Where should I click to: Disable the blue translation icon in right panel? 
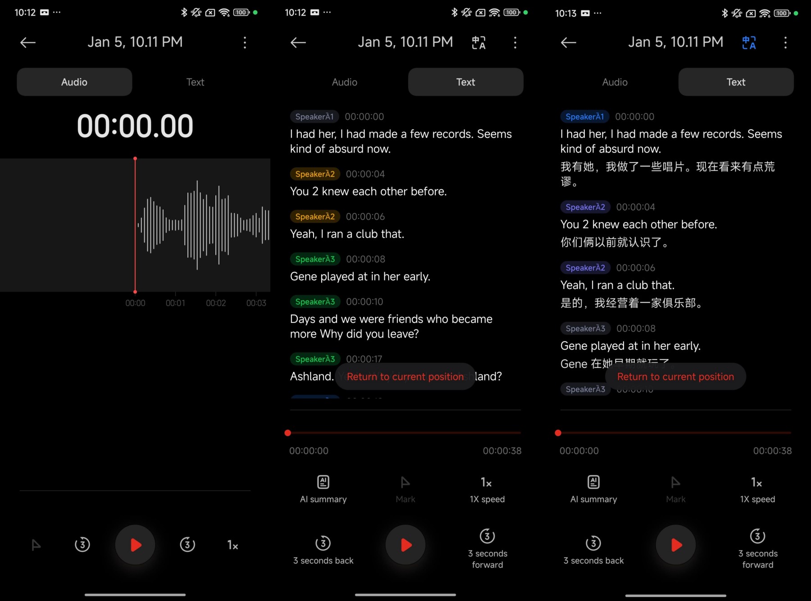pos(749,42)
